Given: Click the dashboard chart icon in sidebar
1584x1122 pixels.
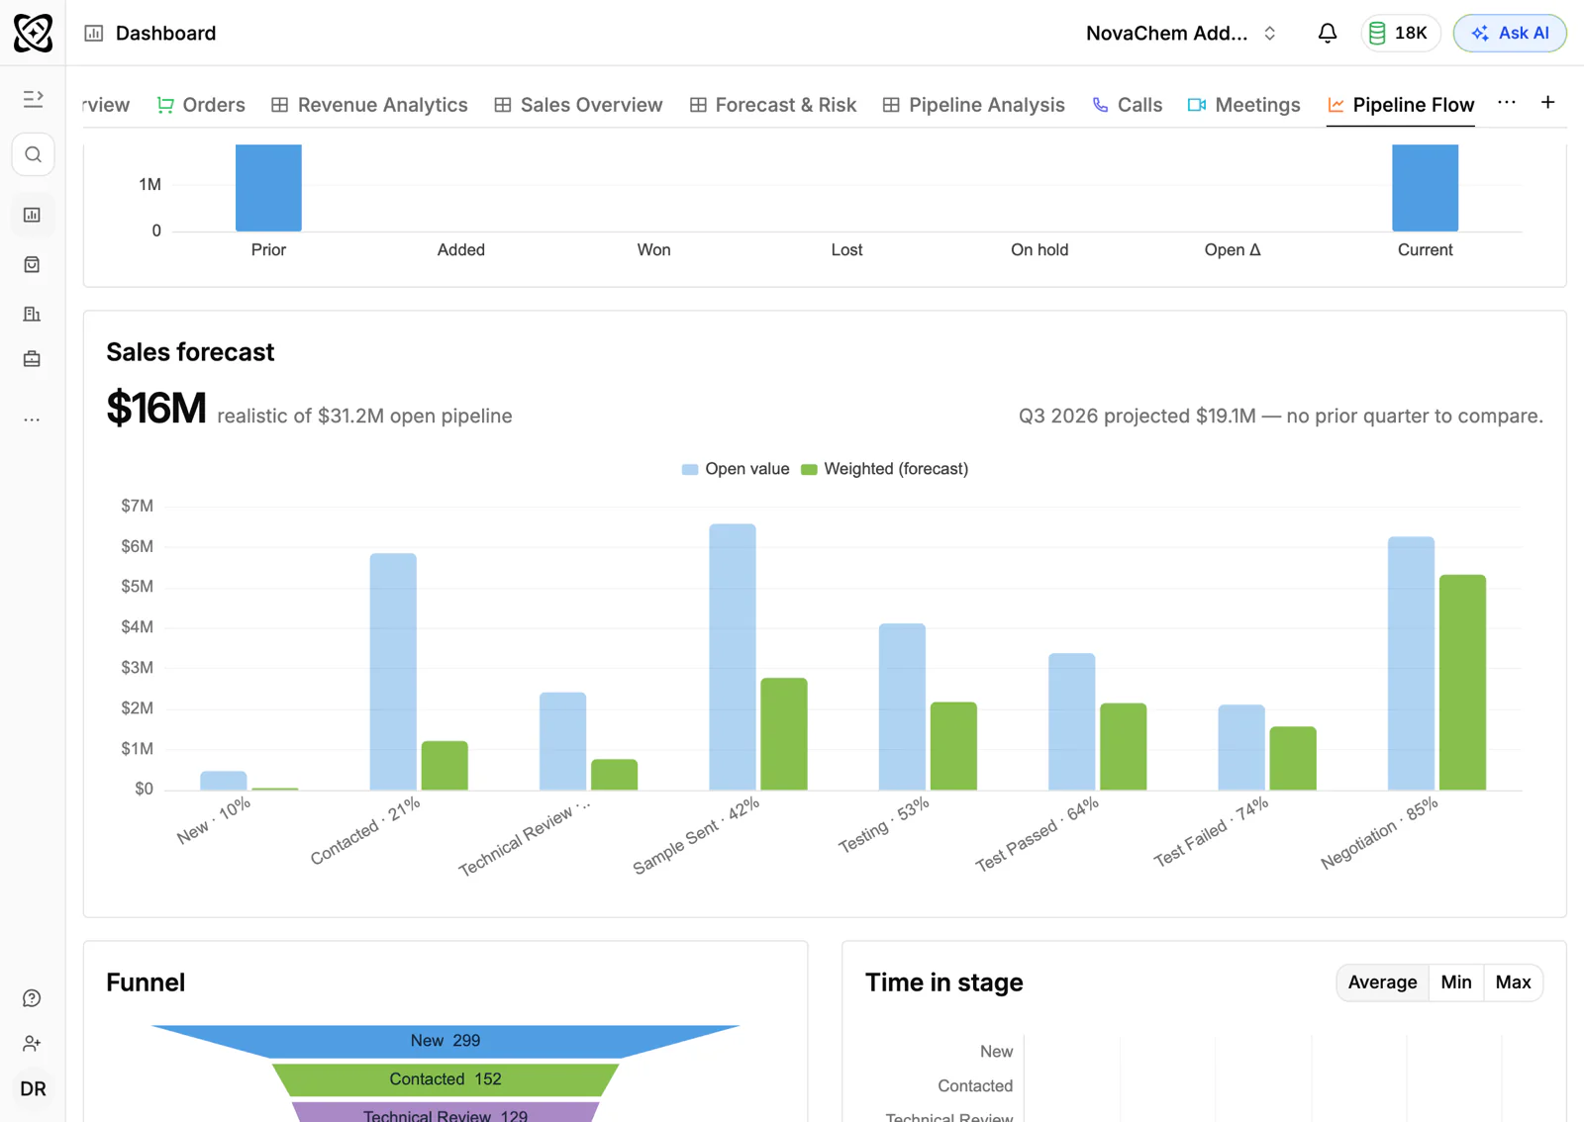Looking at the screenshot, I should (x=33, y=215).
